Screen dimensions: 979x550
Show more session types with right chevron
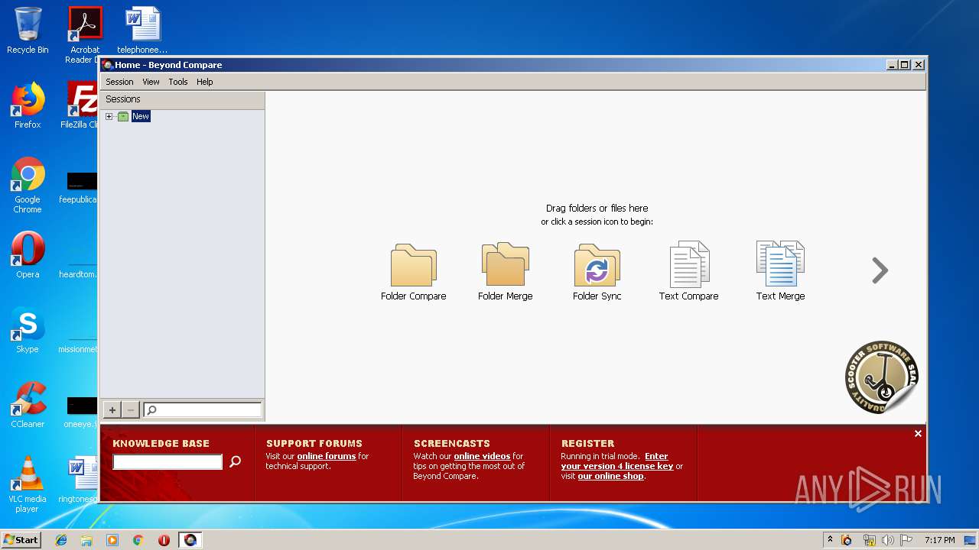(880, 270)
